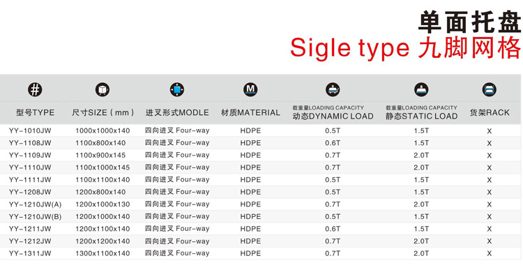Image resolution: width=523 pixels, height=279 pixels.
Task: Select the YY-1210JW(A) row entry
Action: (36, 204)
